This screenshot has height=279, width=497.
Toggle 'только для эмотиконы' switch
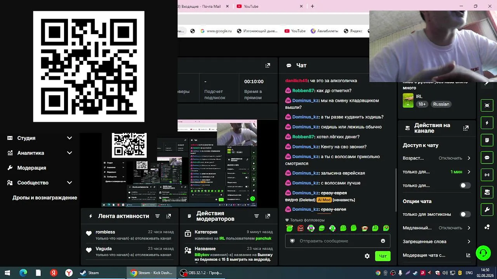[x=465, y=214]
